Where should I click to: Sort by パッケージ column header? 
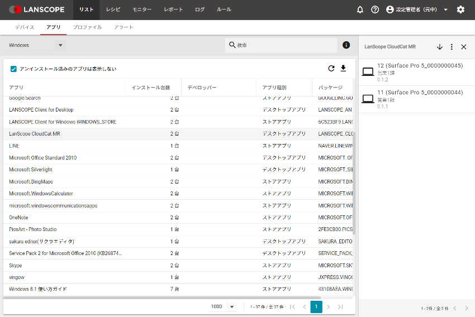click(x=330, y=88)
